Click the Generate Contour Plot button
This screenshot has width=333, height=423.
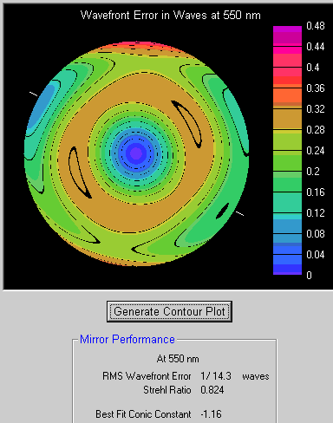(x=169, y=311)
